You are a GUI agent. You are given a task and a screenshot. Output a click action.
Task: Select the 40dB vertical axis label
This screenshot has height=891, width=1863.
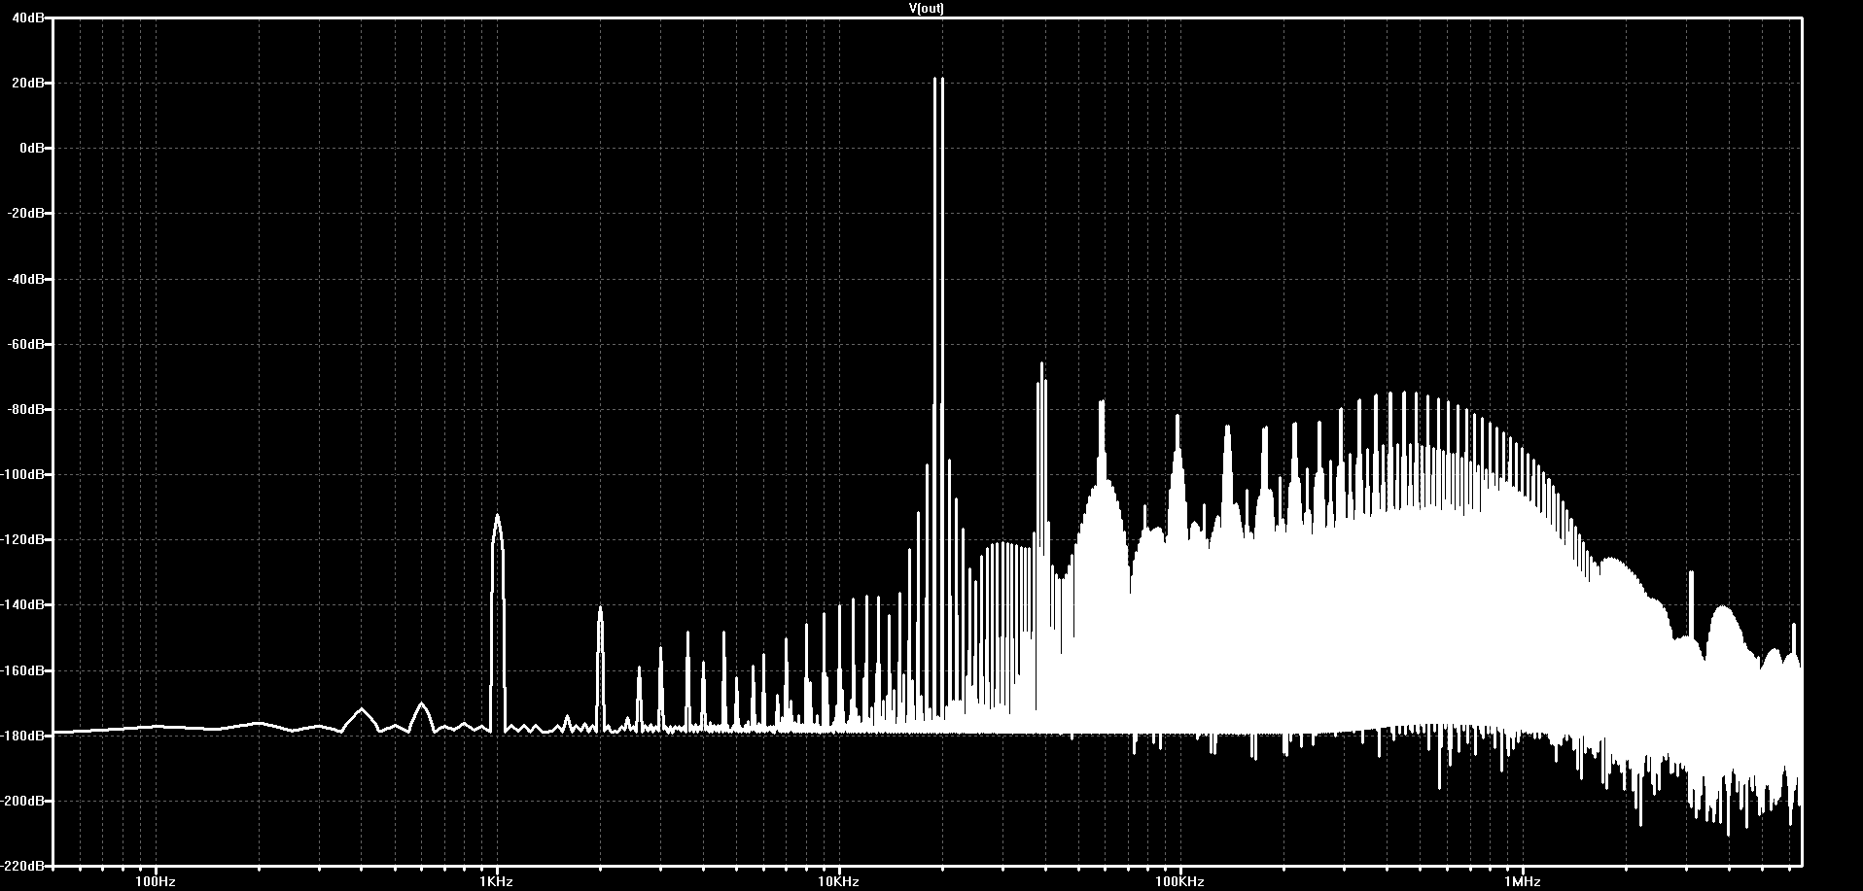[29, 18]
